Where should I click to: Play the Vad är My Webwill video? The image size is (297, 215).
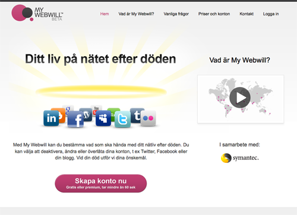click(x=240, y=98)
